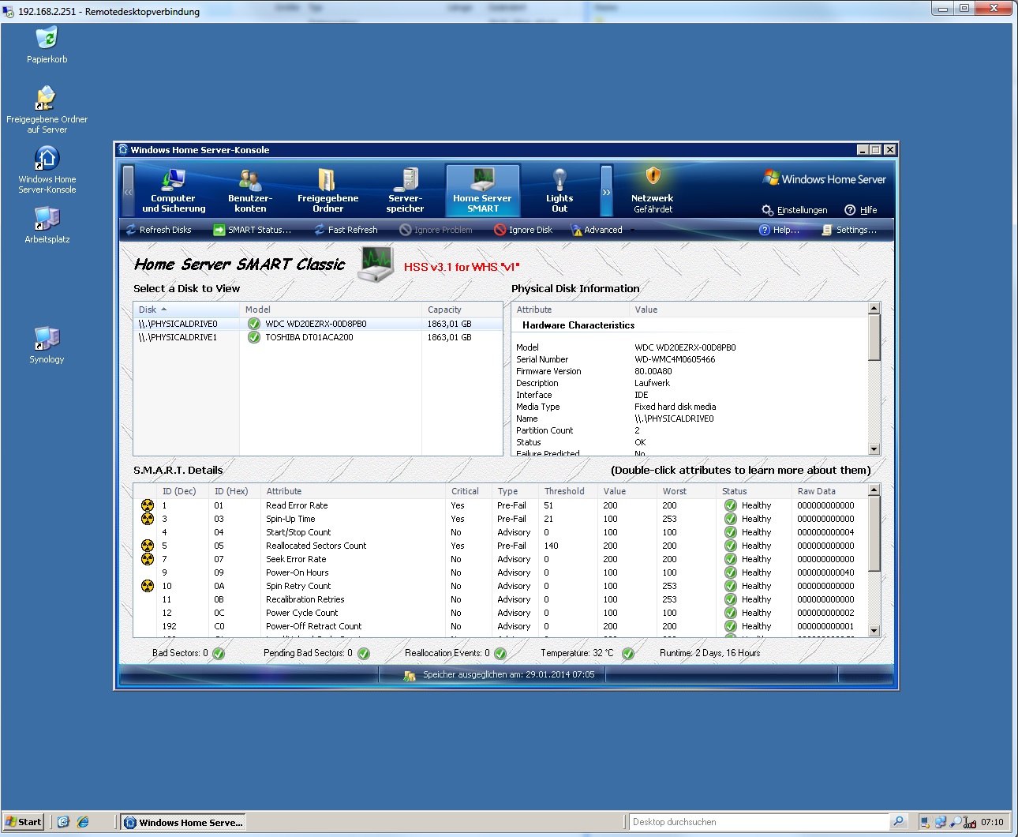Click SMART Status toolbar button
This screenshot has height=837, width=1018.
[253, 230]
